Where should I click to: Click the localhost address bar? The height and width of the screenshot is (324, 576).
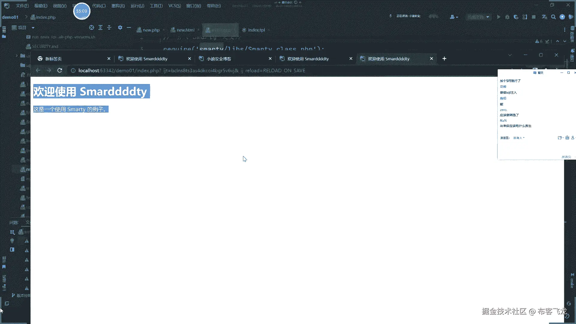click(x=192, y=70)
